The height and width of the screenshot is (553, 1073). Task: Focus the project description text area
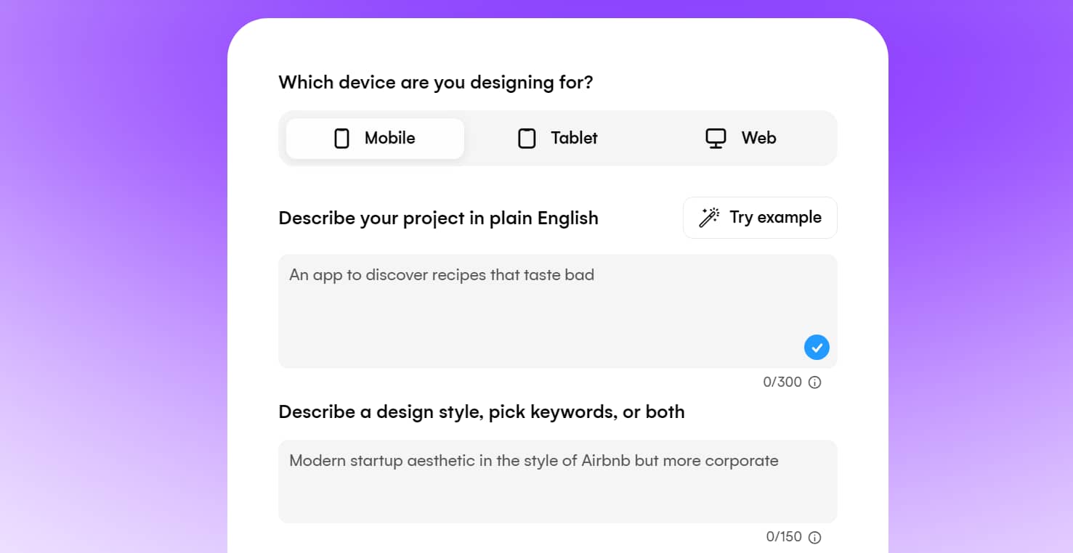[x=558, y=311]
